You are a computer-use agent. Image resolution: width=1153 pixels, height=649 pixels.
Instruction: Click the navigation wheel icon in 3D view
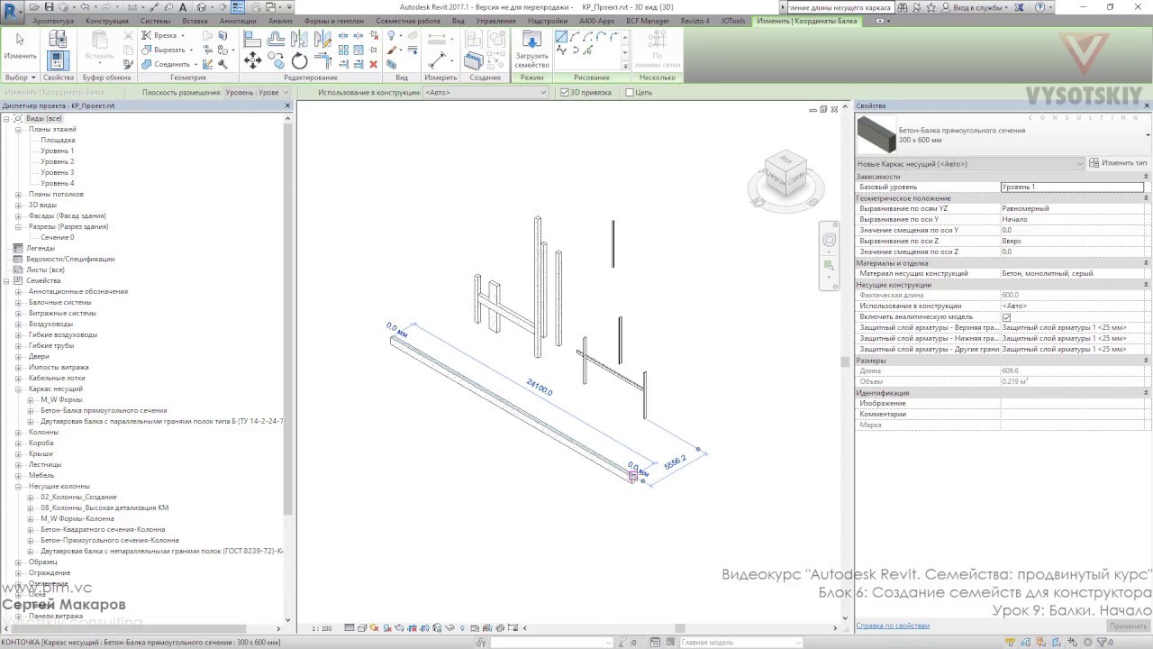(830, 240)
